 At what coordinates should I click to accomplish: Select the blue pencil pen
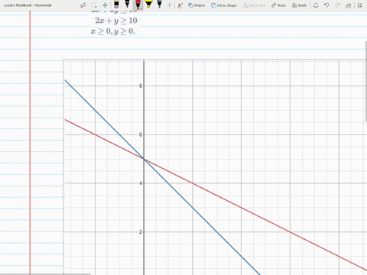tap(159, 4)
